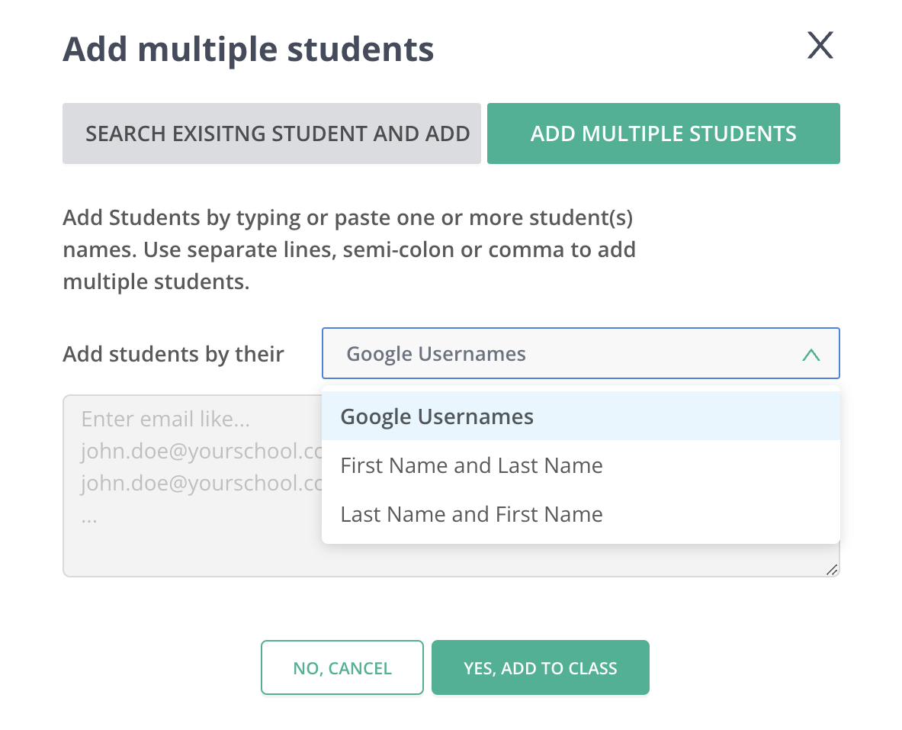Select 'First Name and Last Name' option
This screenshot has height=730, width=902.
click(x=471, y=465)
